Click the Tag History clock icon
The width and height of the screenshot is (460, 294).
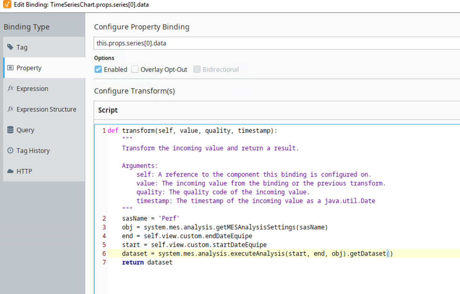10,150
